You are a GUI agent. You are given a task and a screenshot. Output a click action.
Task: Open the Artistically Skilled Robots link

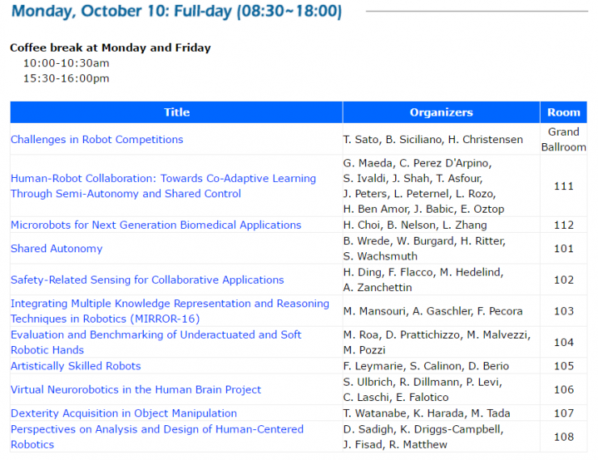pos(76,366)
